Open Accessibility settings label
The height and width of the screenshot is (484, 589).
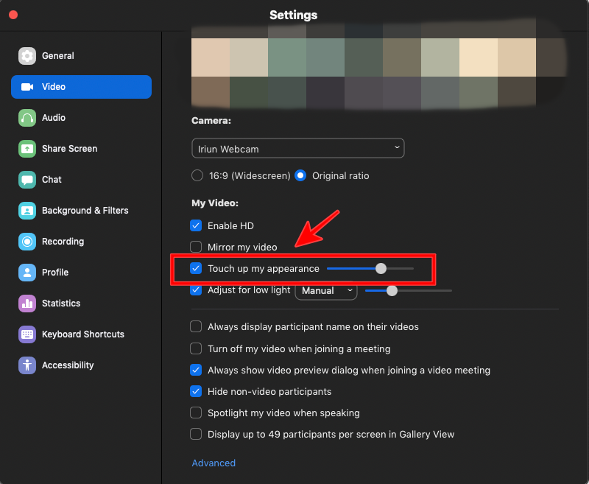pos(68,365)
